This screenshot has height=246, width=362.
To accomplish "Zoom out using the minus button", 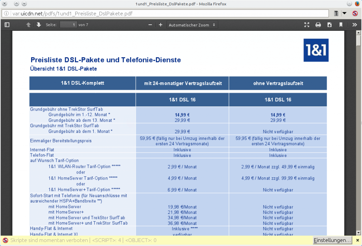I will [x=150, y=25].
